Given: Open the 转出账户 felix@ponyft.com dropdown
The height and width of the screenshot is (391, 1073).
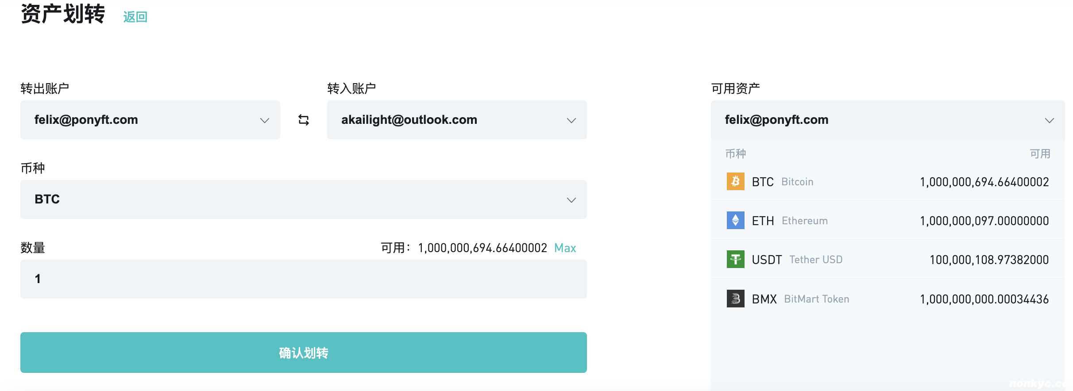Looking at the screenshot, I should coord(150,120).
